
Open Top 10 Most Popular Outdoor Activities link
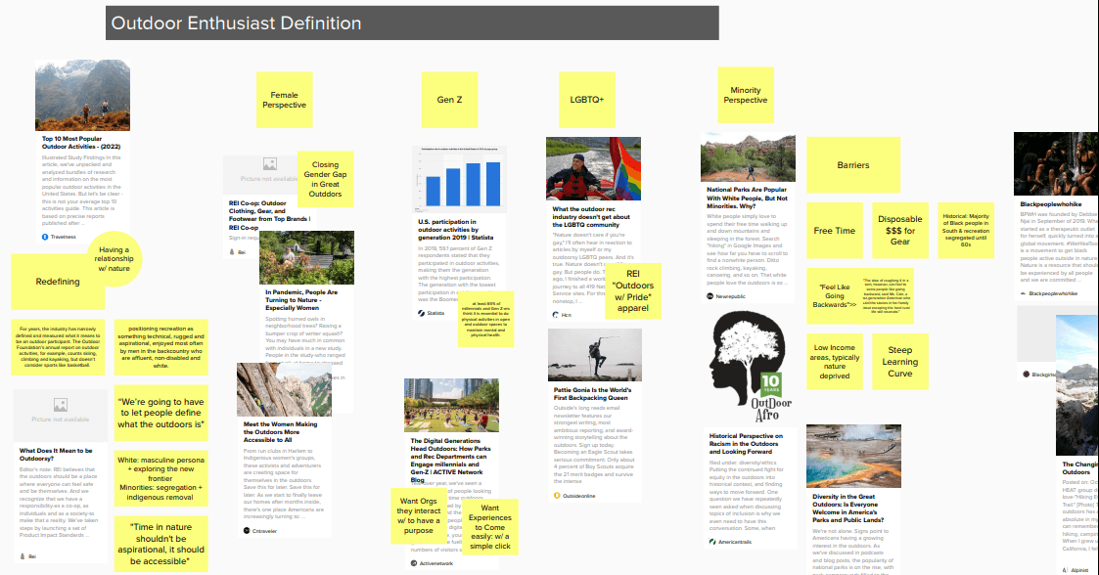click(81, 143)
